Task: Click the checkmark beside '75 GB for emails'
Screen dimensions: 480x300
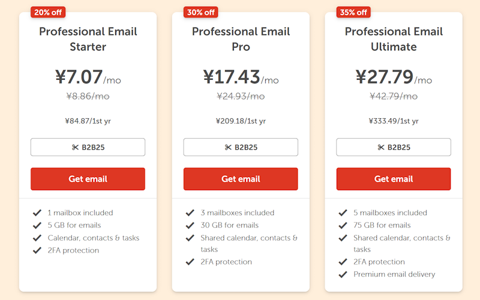Action: pos(343,226)
